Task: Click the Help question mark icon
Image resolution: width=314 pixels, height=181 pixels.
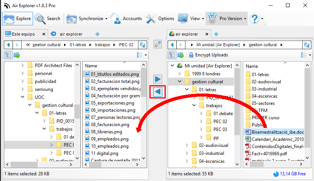Action: click(x=254, y=19)
